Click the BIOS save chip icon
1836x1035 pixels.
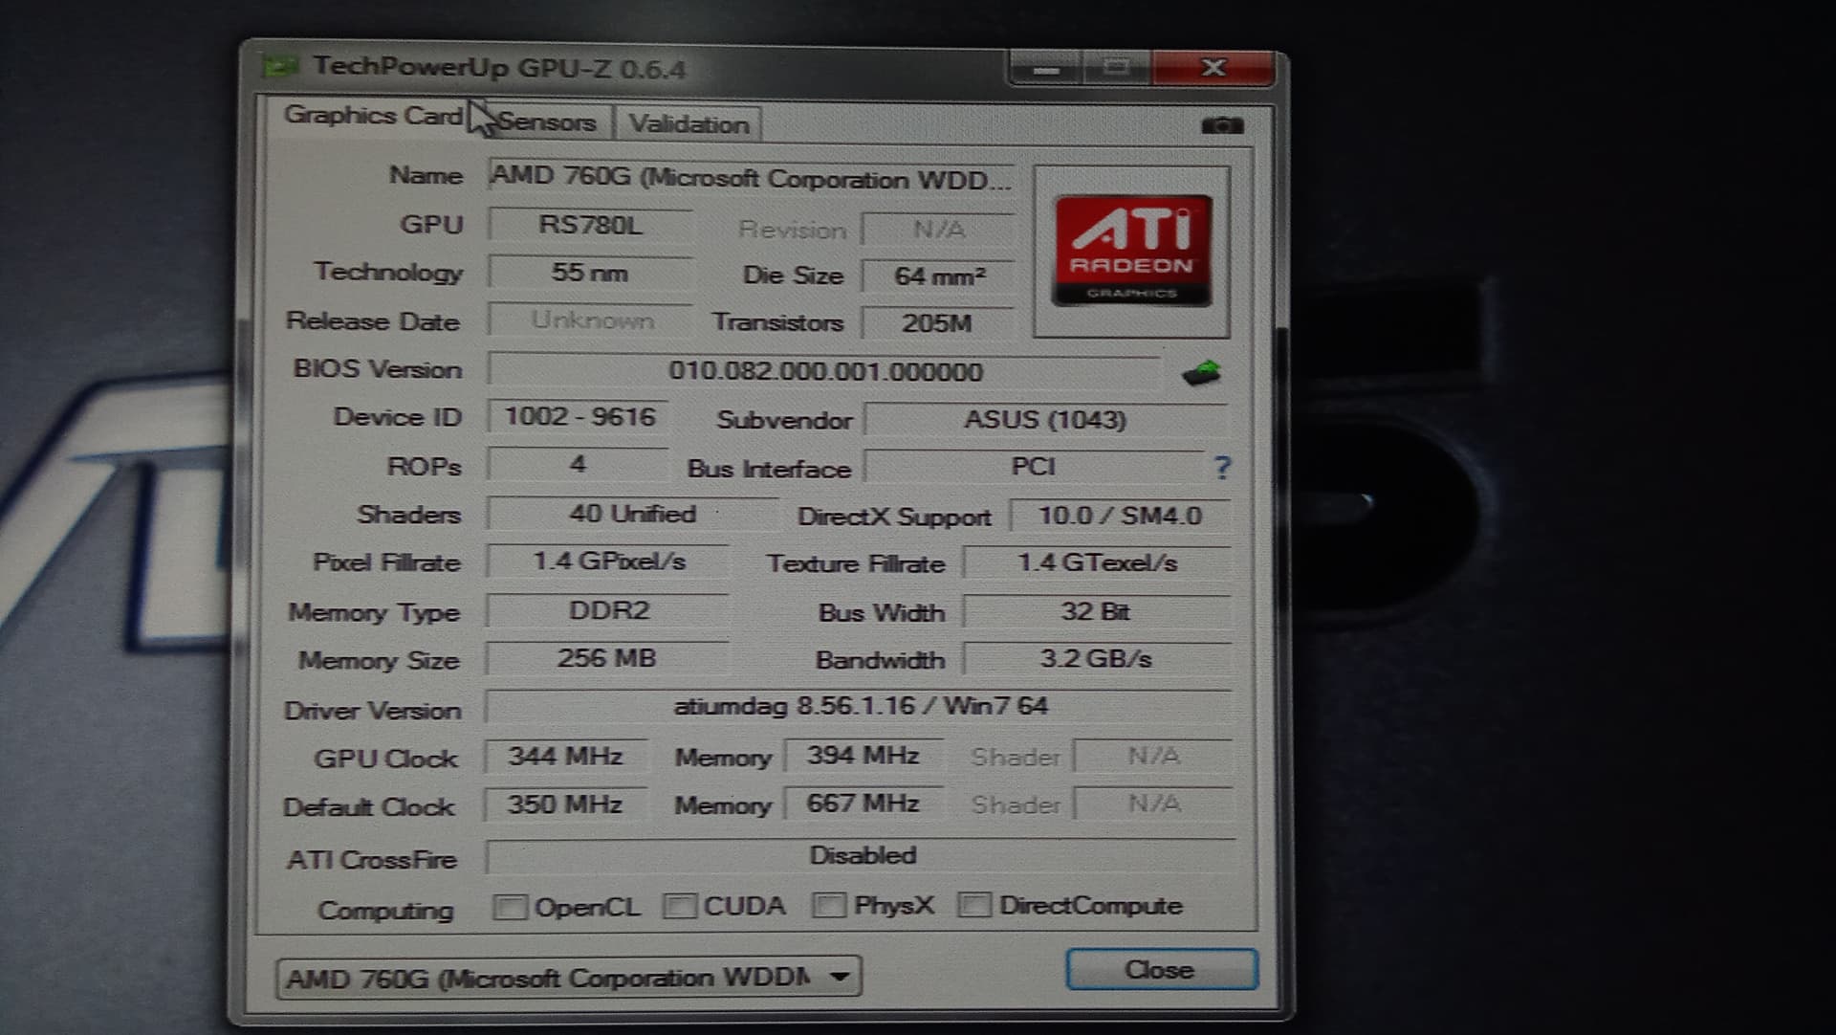[1201, 372]
